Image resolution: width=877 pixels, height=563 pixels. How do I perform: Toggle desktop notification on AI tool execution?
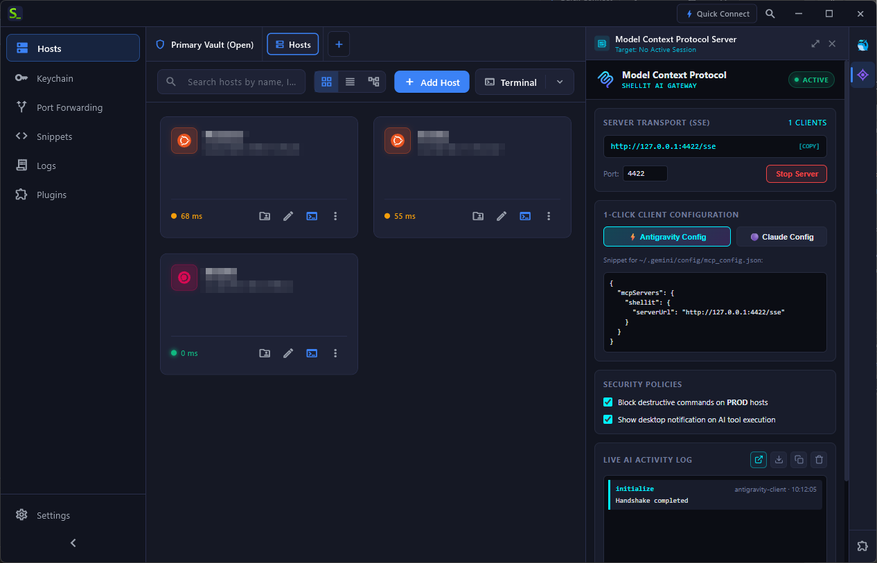click(x=608, y=420)
